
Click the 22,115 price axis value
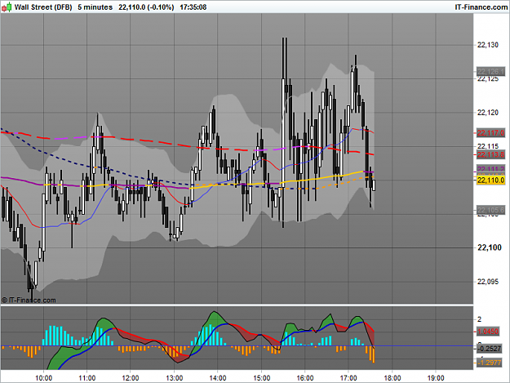[487, 146]
